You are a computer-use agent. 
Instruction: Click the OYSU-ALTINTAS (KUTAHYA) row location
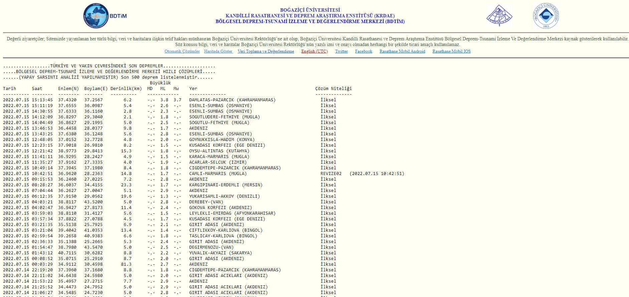219,151
